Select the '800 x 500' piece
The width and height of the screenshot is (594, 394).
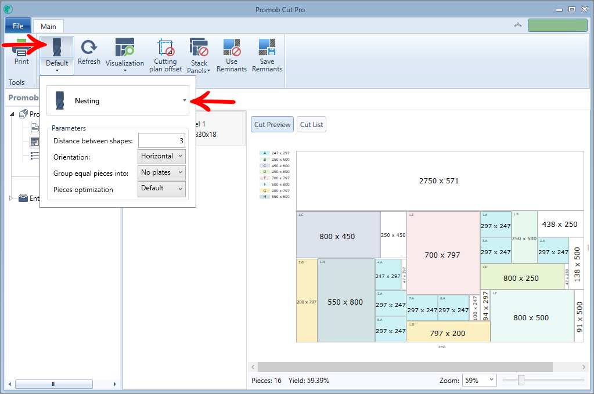532,316
